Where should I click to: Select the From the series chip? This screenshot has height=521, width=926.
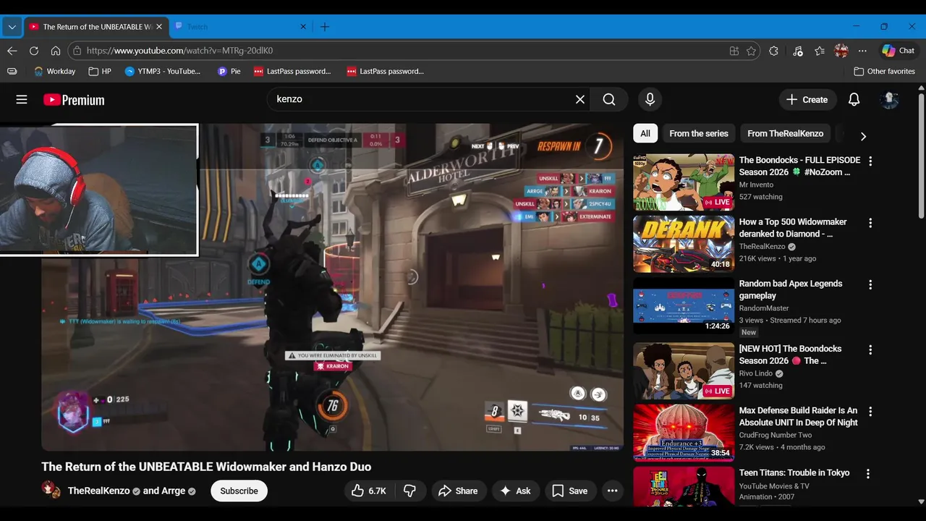click(x=699, y=133)
